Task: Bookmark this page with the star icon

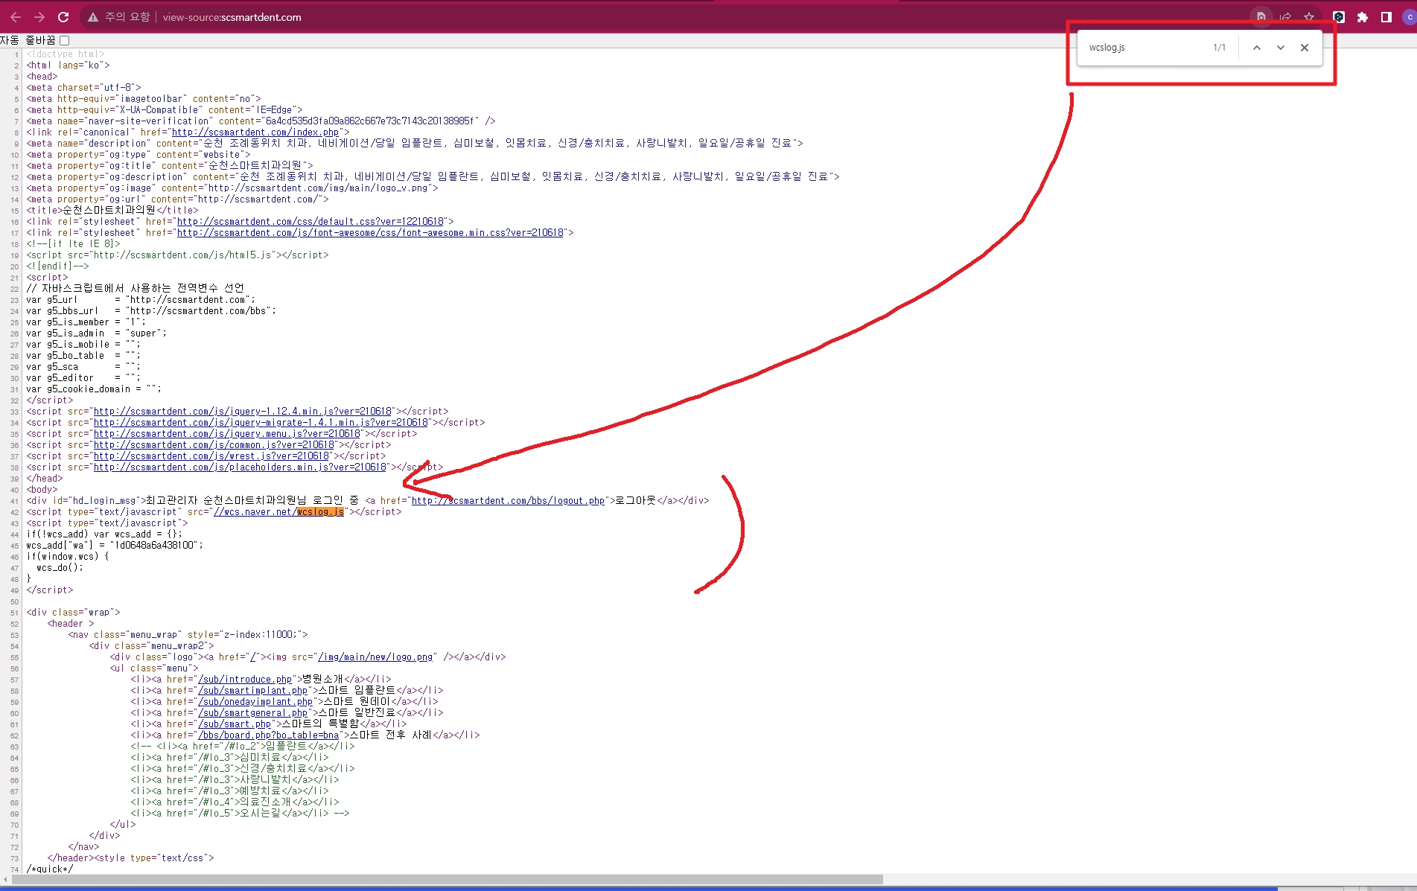Action: [x=1309, y=17]
